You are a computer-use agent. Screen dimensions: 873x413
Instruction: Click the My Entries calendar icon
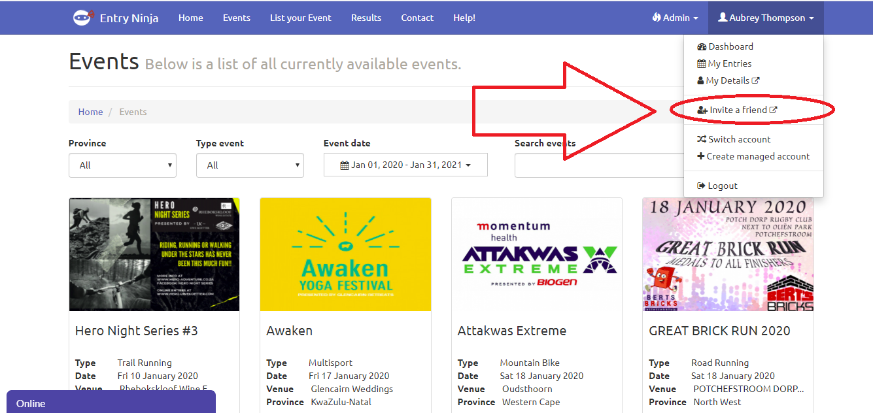702,63
